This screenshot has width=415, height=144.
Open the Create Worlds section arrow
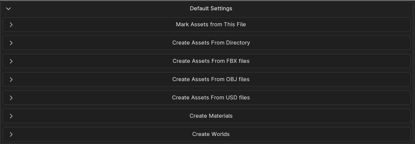point(11,134)
